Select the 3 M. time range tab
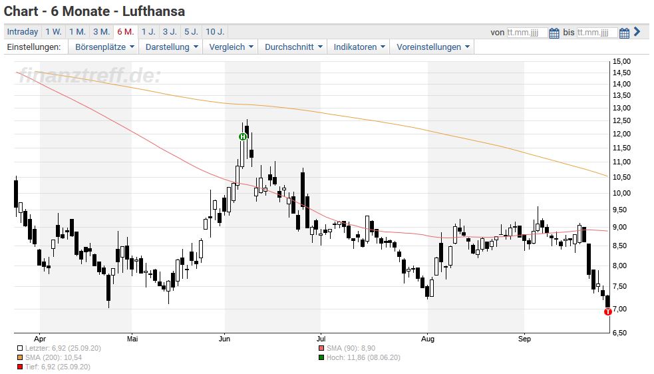Viewport: 654px width, 374px height. 101,32
